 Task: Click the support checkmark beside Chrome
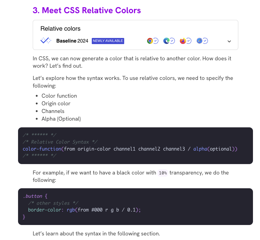pos(156,41)
